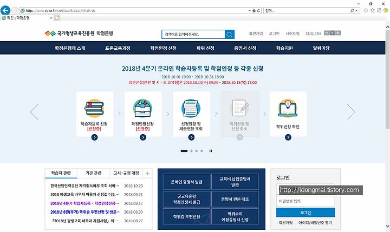This screenshot has height=232, width=390.
Task: Open the 사이트맵 link
Action: point(292,34)
